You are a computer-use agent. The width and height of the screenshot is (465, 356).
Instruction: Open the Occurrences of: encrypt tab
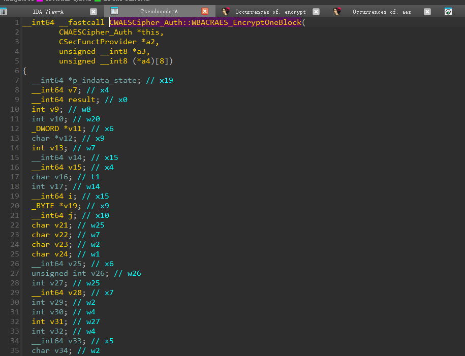270,12
